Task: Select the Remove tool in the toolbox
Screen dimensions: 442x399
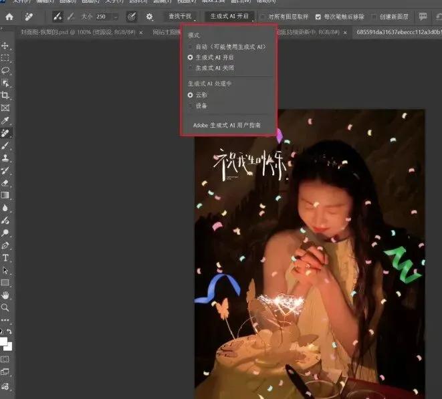Action: click(x=5, y=133)
